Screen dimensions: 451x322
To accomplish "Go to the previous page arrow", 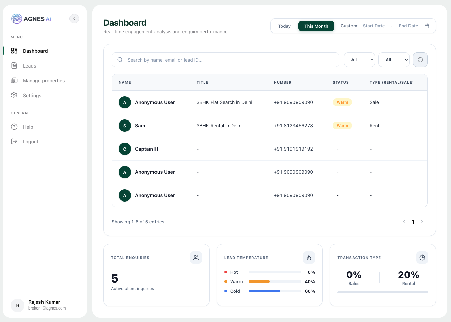I will pos(404,222).
